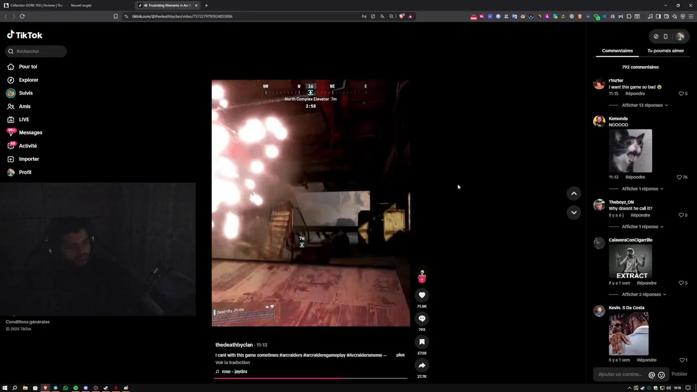Screen dimensions: 697x392
Task: Open Steam from taskbar
Action: tap(106, 388)
